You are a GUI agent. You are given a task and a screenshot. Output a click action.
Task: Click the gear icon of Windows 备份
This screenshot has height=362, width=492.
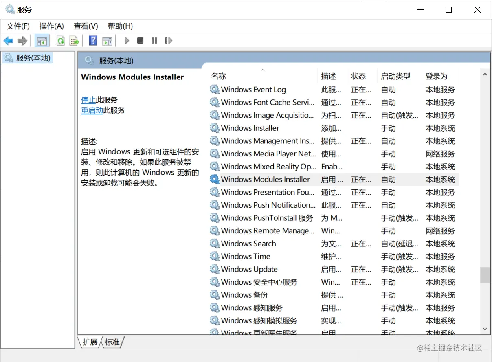tap(215, 295)
